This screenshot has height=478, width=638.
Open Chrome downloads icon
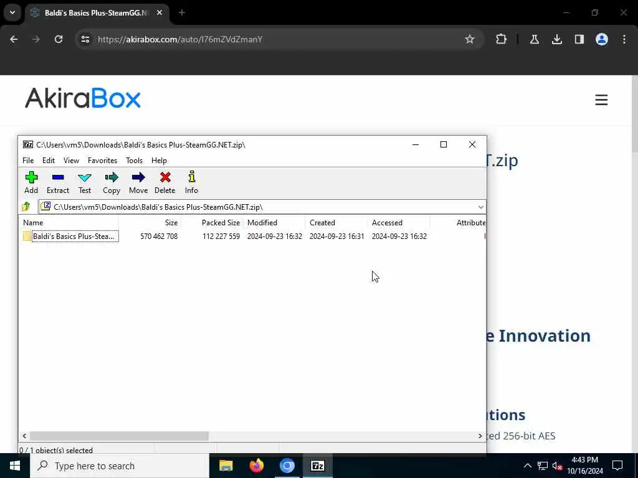click(x=556, y=39)
